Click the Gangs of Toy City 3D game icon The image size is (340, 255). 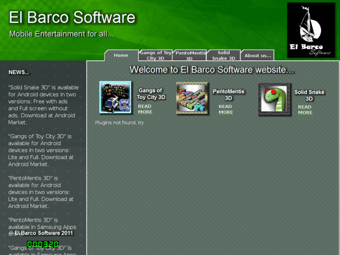115,97
